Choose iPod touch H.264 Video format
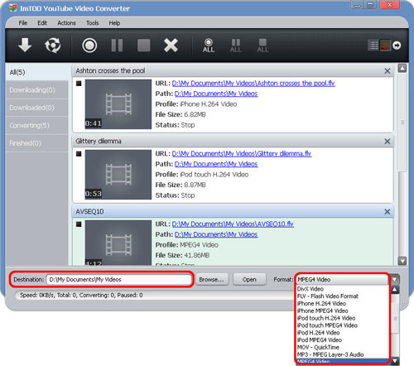This screenshot has width=414, height=366. 343,318
